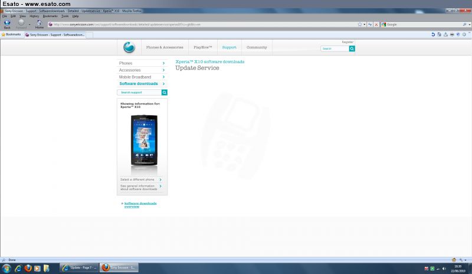Open the Support navigation tab
The image size is (472, 274).
pos(230,47)
